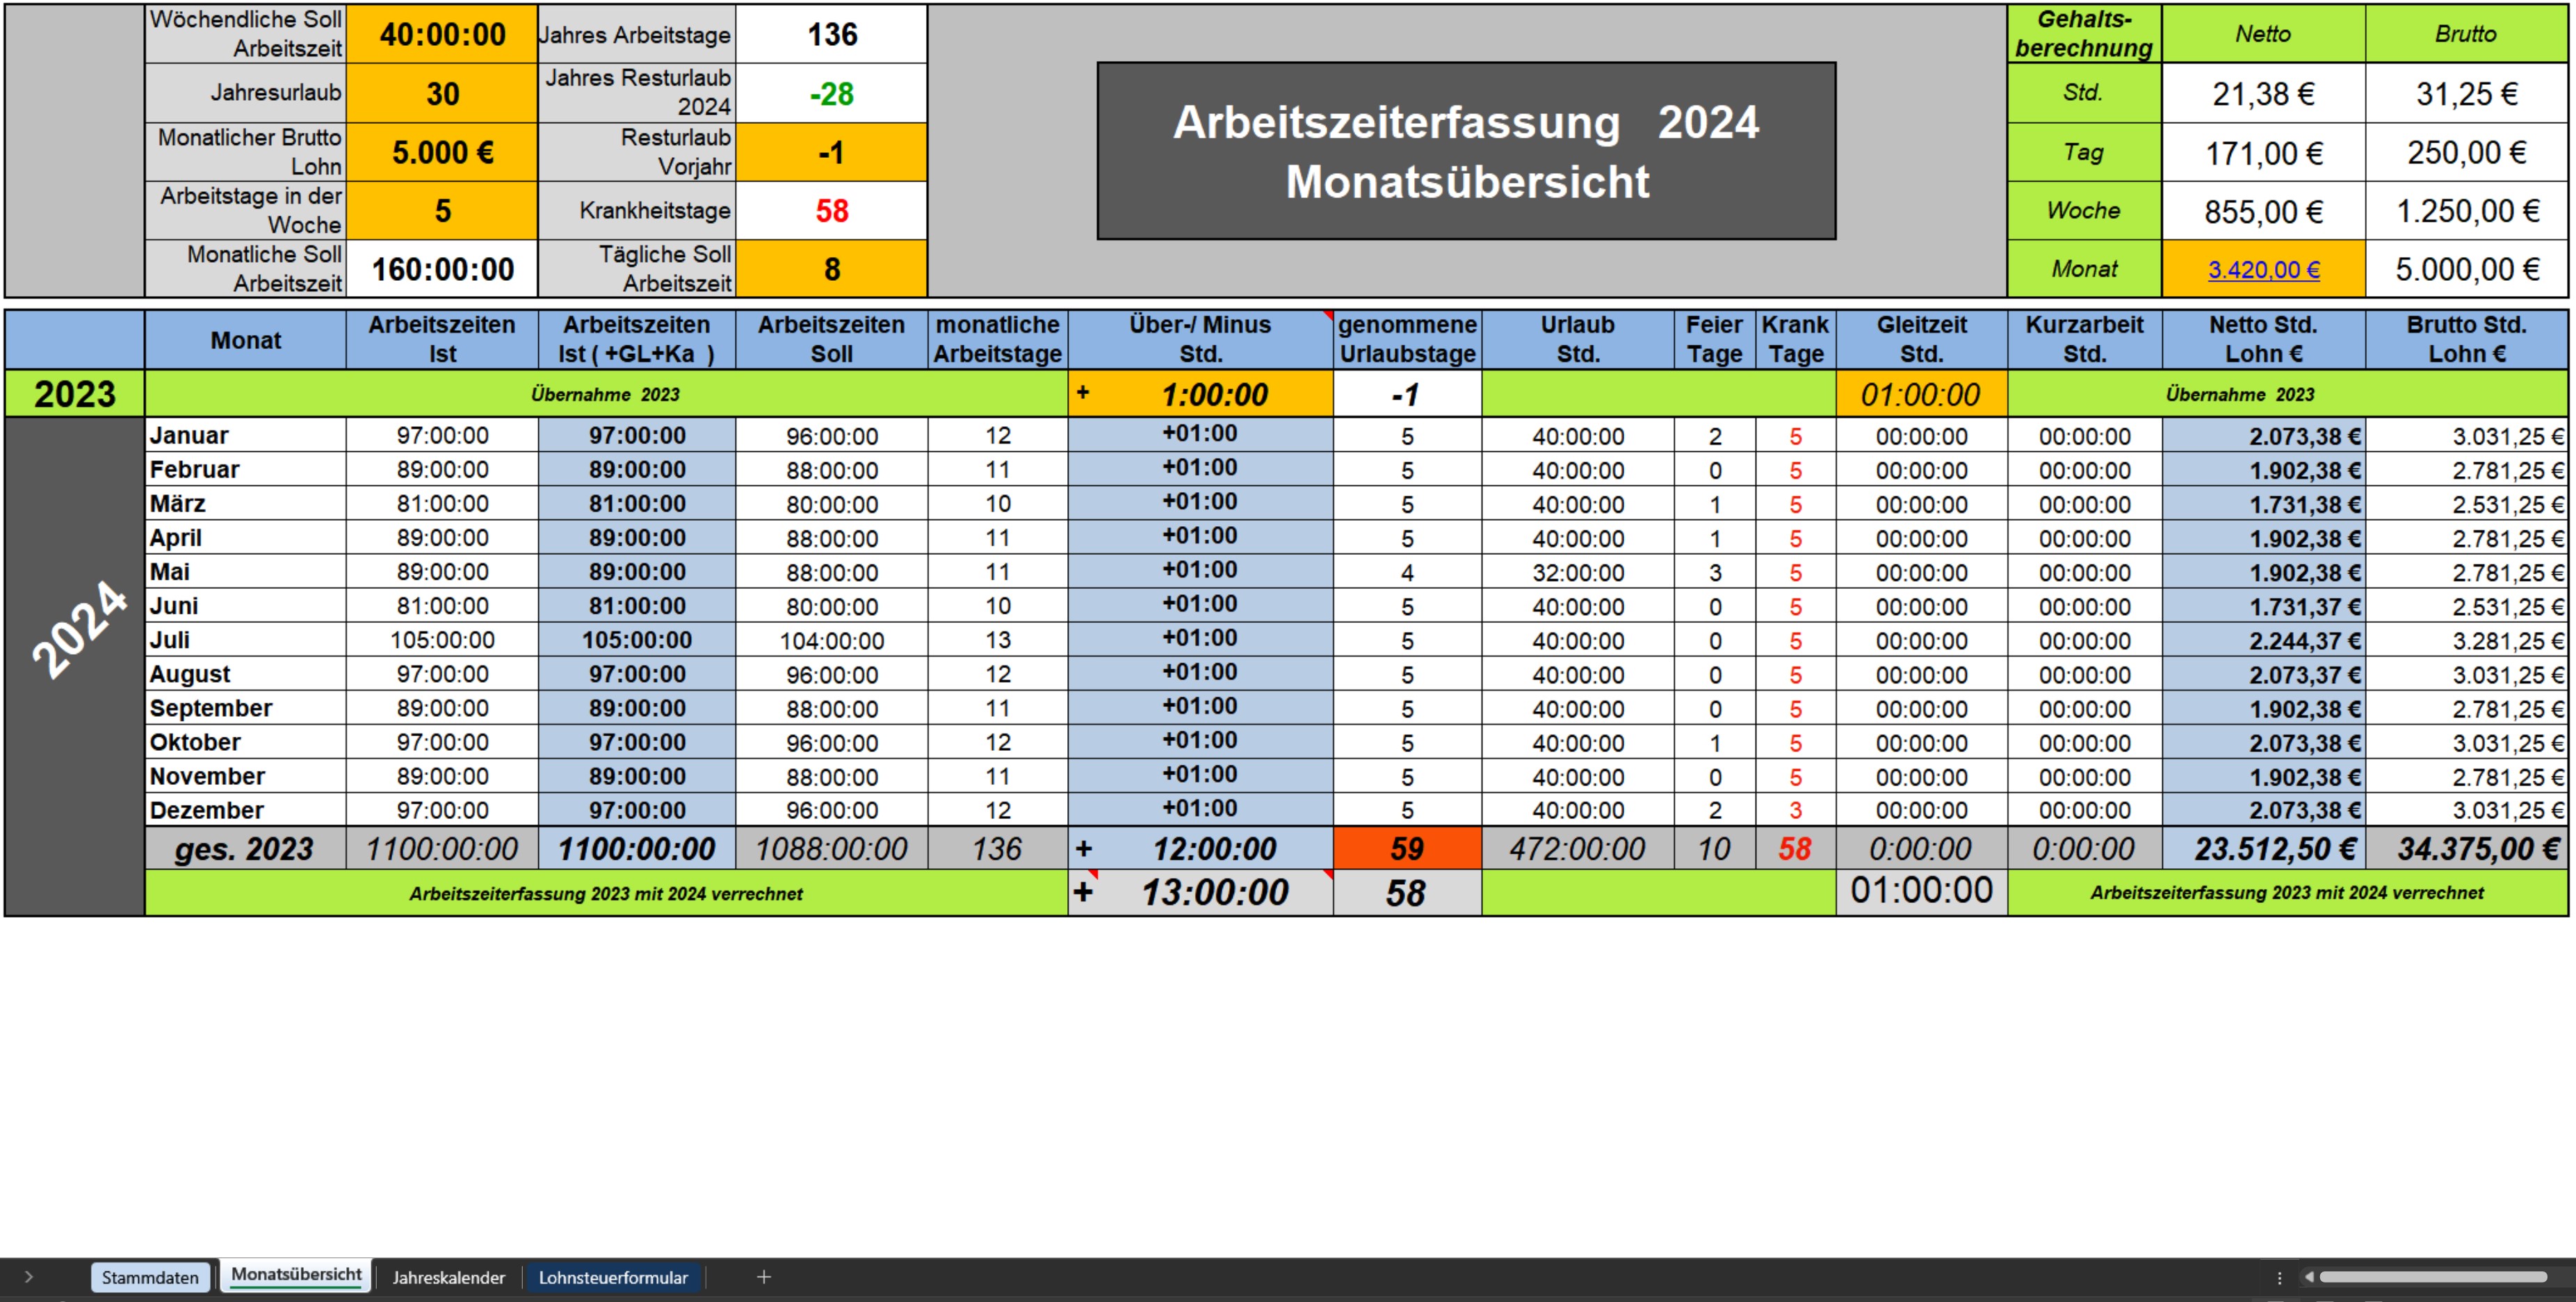Screen dimensions: 2576x1302
Task: Click the three-dot tab bar resize handle
Action: click(x=2279, y=1277)
